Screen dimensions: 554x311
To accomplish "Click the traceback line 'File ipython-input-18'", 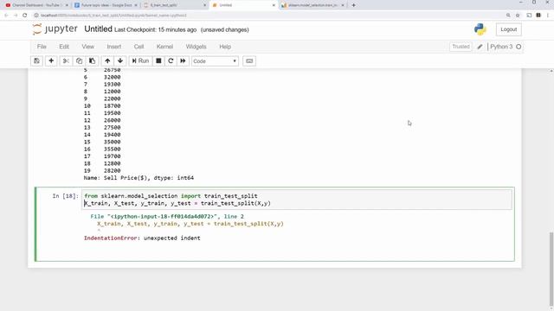I will pyautogui.click(x=167, y=217).
